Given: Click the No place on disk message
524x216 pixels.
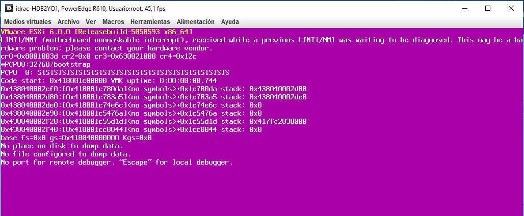Looking at the screenshot, I should [x=62, y=146].
